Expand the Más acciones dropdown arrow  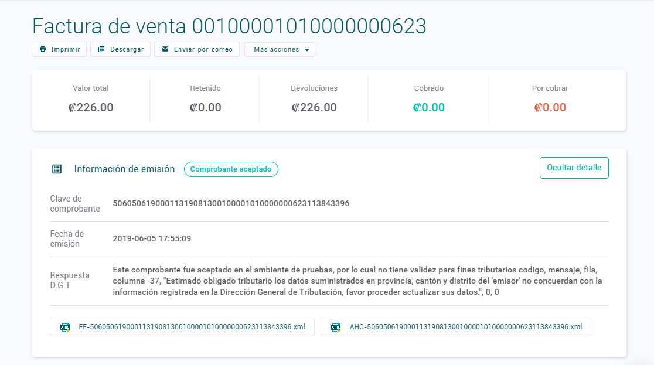(307, 50)
